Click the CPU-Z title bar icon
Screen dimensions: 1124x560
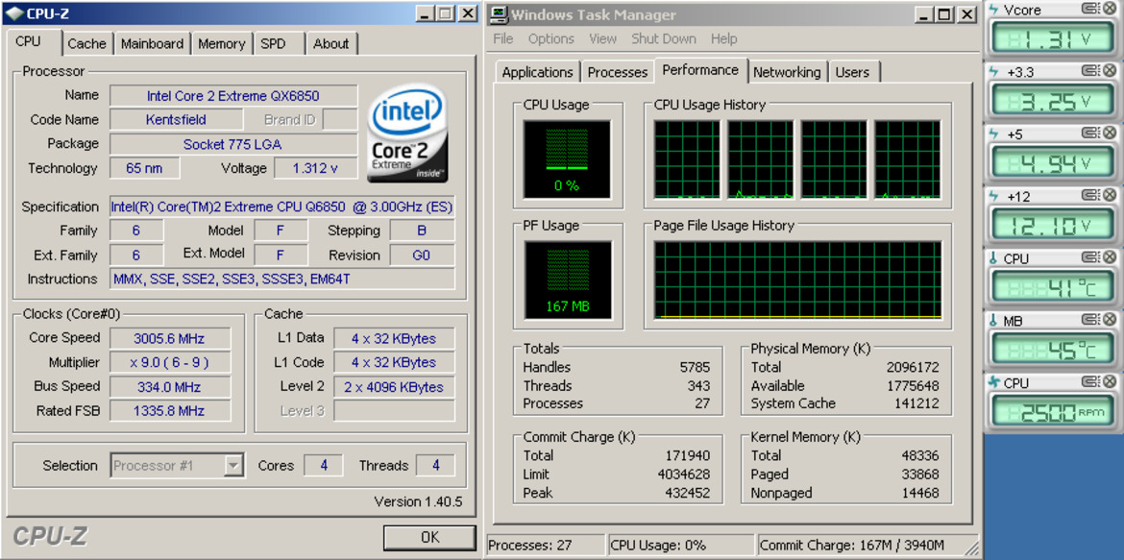pos(13,12)
